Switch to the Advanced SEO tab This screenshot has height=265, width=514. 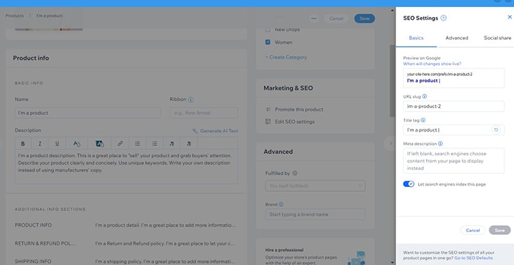[456, 38]
